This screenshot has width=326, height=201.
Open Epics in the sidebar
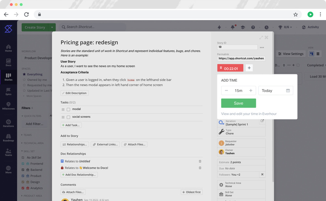pos(8,91)
